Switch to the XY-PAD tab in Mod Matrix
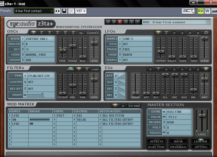 click(134, 106)
